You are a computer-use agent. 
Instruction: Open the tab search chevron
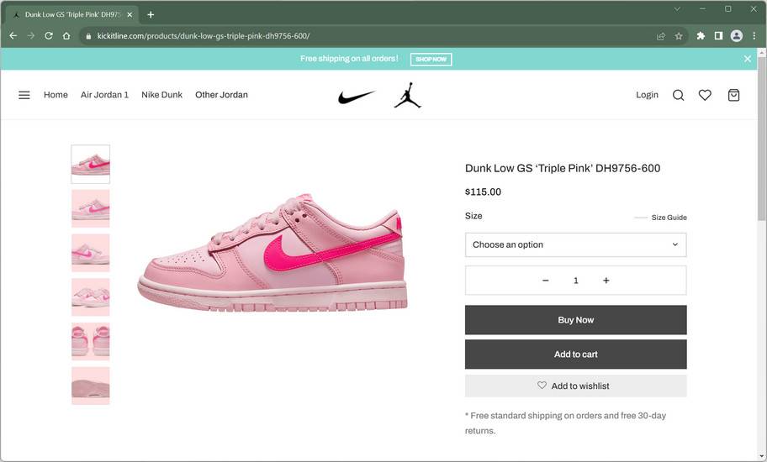(x=677, y=8)
